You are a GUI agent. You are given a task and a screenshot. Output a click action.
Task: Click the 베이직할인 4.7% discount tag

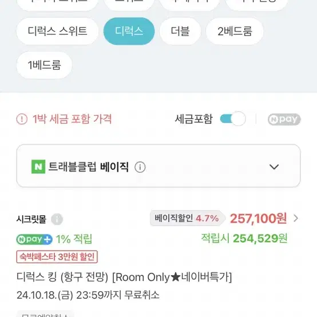(x=187, y=218)
